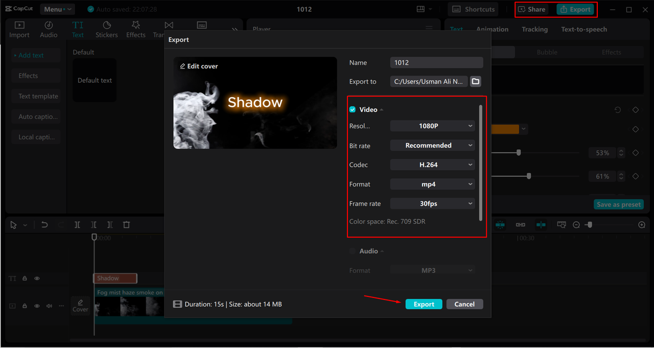
Task: Select the Bubble sub-tab
Action: pyautogui.click(x=547, y=52)
